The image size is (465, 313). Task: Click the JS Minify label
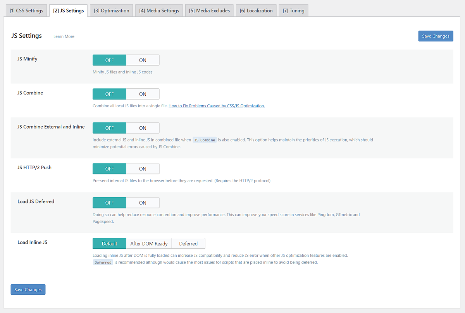(27, 59)
